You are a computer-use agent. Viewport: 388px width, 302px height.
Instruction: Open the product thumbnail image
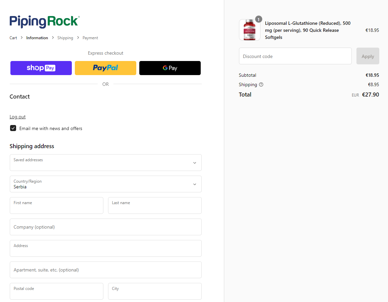pyautogui.click(x=249, y=30)
